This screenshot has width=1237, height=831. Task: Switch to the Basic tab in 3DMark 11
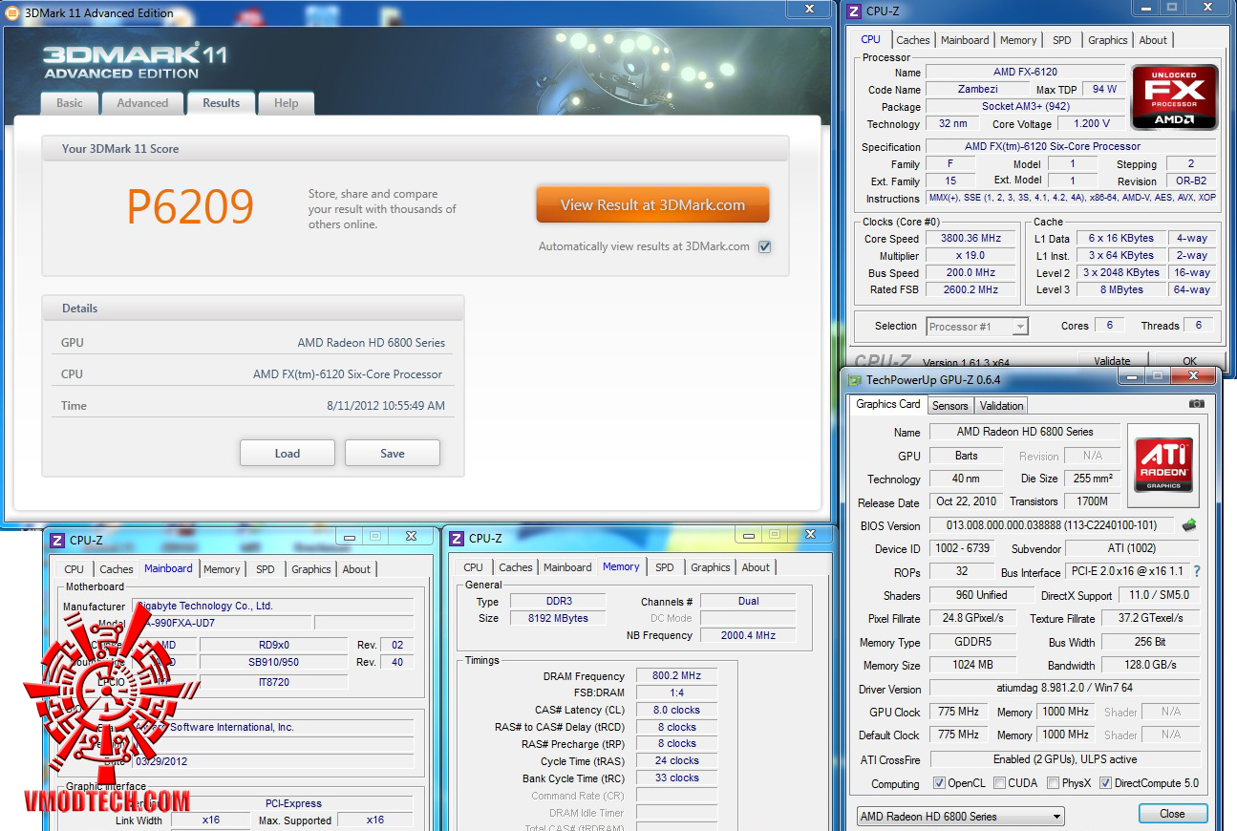click(70, 103)
